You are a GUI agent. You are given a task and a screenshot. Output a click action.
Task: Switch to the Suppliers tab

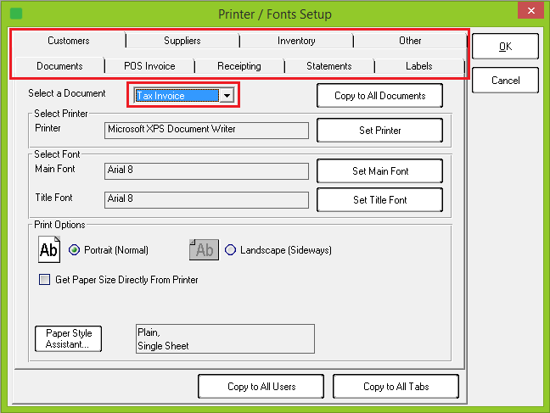coord(182,41)
